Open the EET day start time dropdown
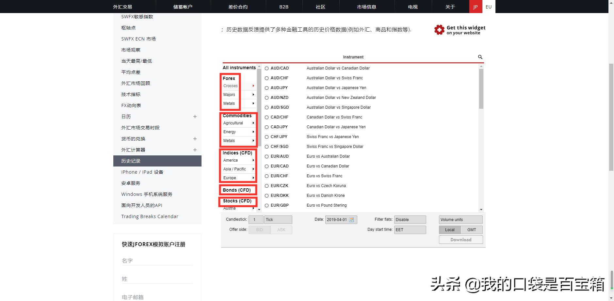The width and height of the screenshot is (614, 301). [410, 230]
